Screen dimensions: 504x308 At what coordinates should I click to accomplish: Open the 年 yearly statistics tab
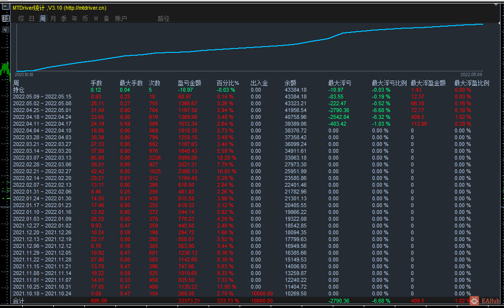[74, 18]
